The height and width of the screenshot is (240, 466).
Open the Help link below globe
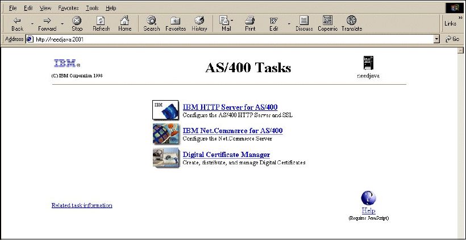point(368,210)
